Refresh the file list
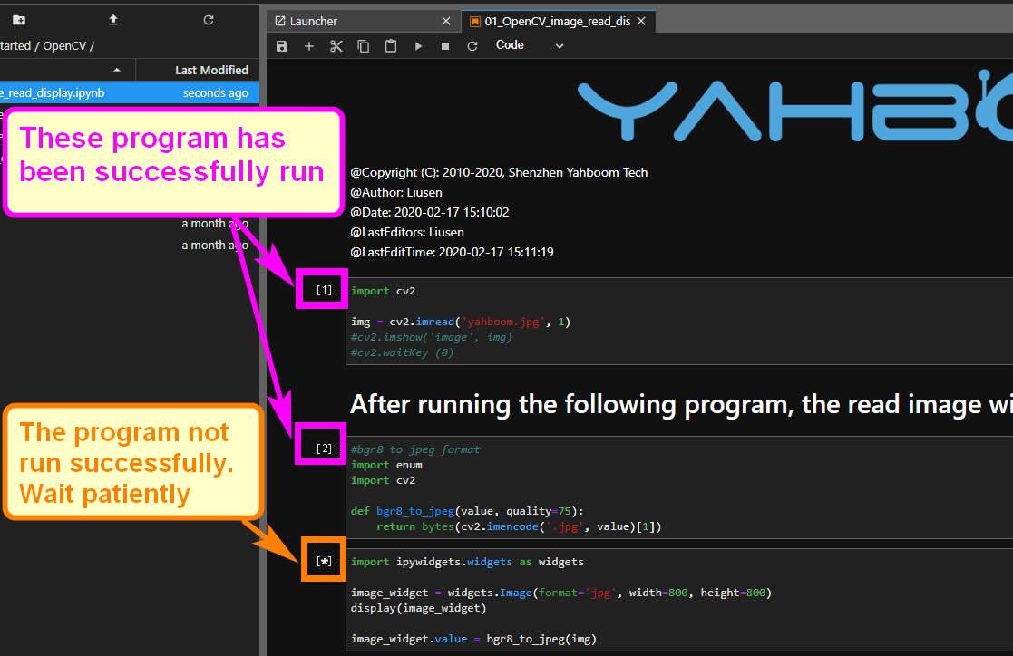The image size is (1013, 656). coord(209,20)
